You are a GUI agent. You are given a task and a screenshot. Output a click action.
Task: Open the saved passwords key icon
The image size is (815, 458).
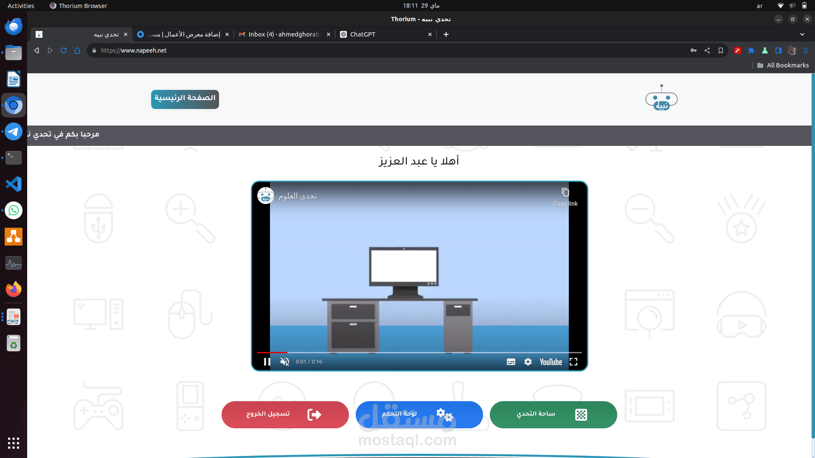point(694,50)
